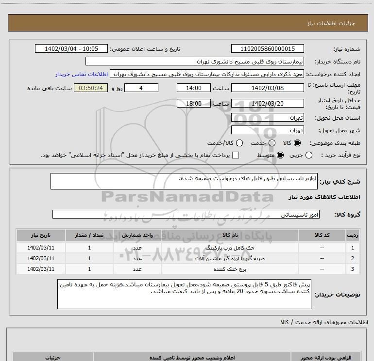The image size is (374, 361).
Task: Click the اطلاعات مجوزهای ارائه خدمت / کالا heading
Action: click(324, 322)
